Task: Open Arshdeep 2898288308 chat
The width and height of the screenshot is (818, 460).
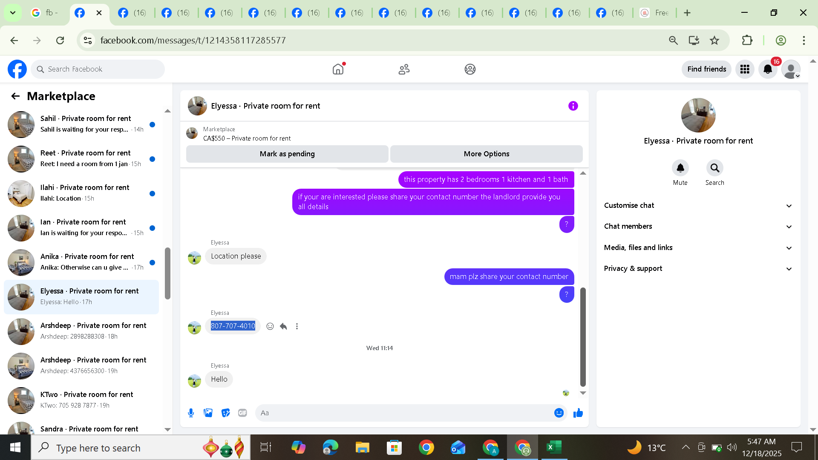Action: 81,331
